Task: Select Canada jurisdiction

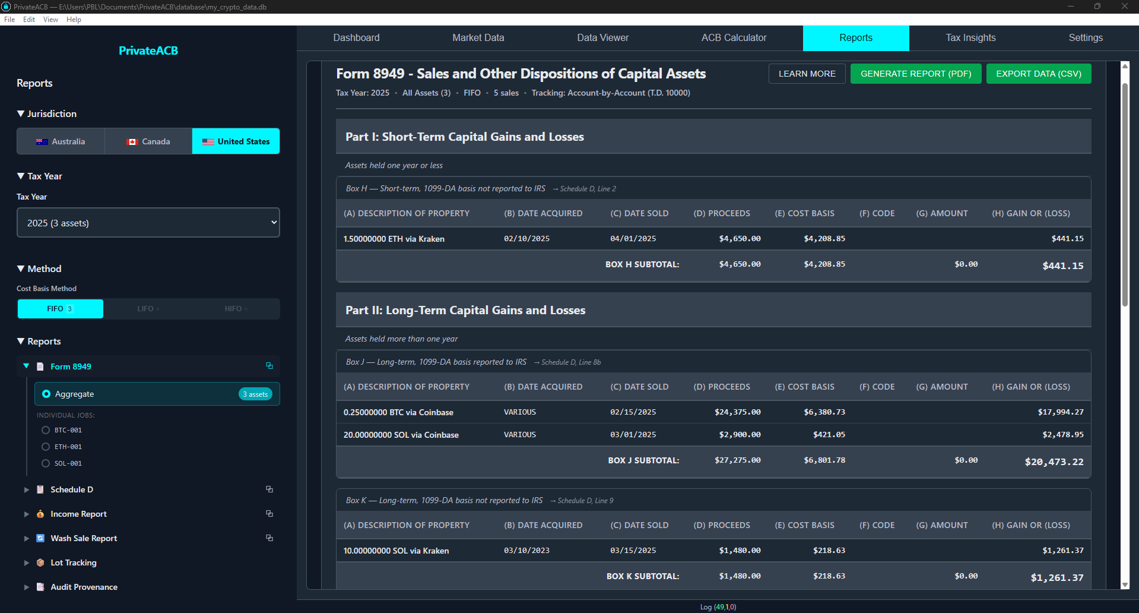Action: (x=148, y=141)
